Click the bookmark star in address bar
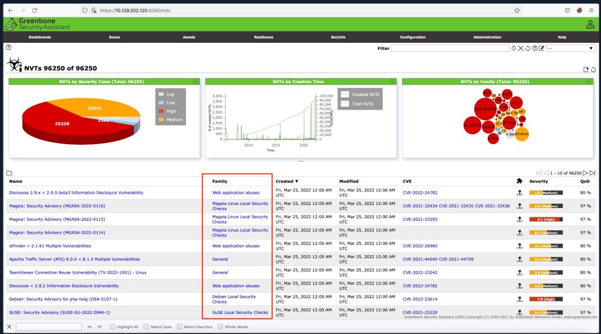This screenshot has height=334, width=601. (517, 11)
